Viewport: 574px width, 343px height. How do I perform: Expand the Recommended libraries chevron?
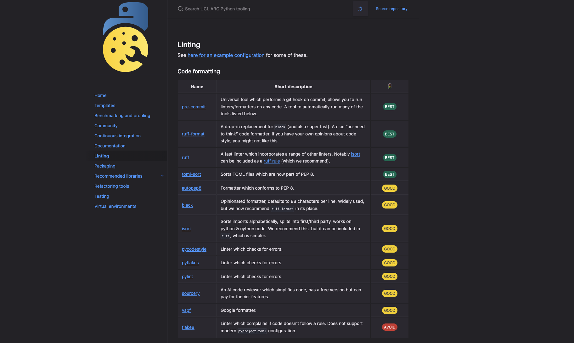pyautogui.click(x=162, y=176)
